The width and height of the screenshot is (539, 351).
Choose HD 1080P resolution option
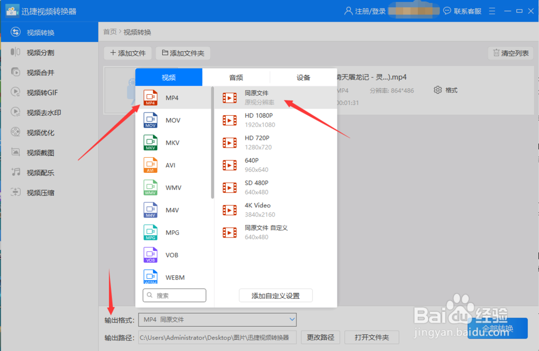click(x=275, y=120)
